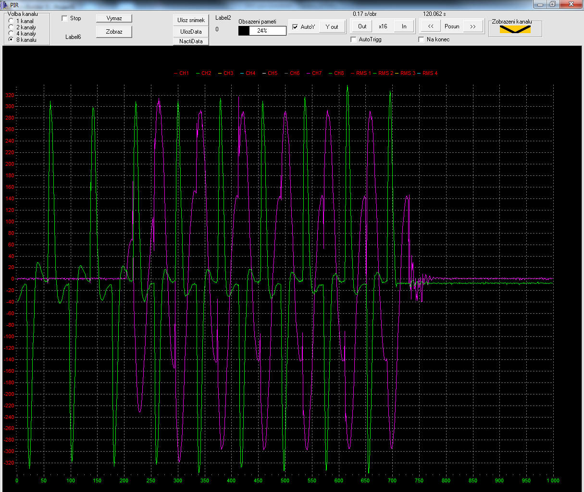Zoom out with the Out button

coord(362,26)
